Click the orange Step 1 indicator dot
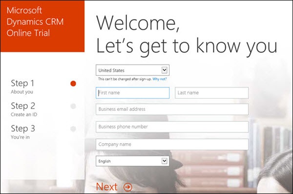 pyautogui.click(x=73, y=84)
